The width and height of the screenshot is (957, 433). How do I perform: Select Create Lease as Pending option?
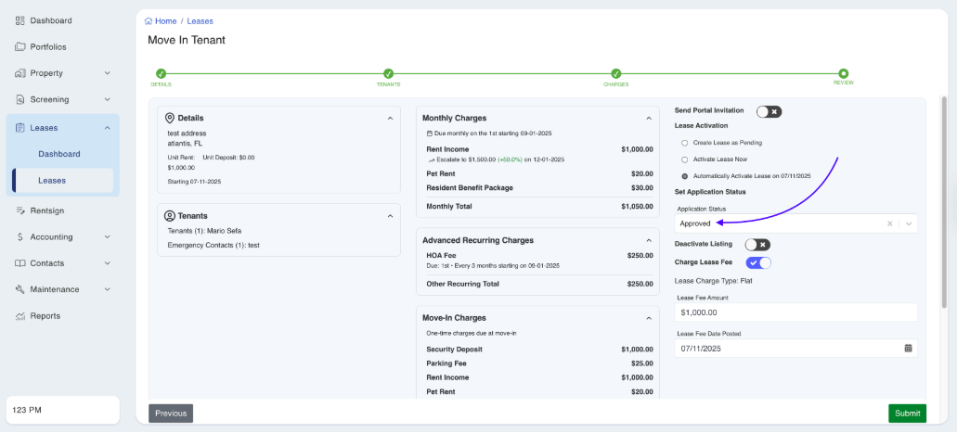(x=685, y=143)
